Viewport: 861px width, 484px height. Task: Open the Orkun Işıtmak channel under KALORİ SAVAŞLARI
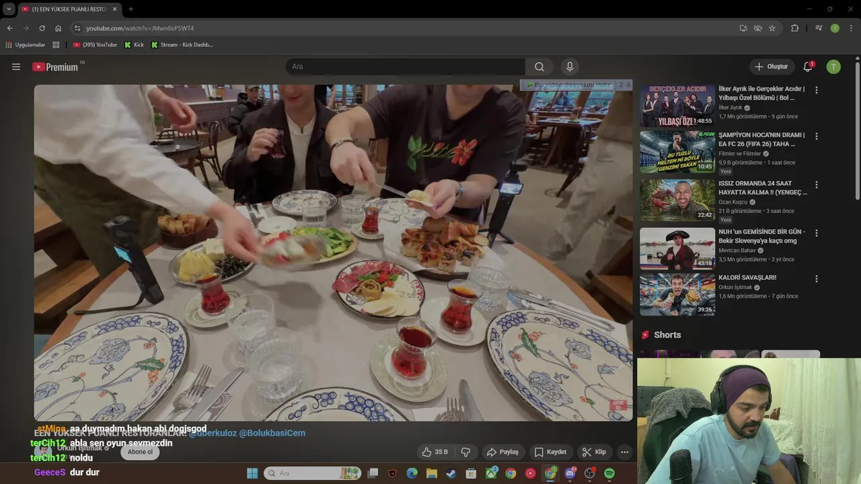coord(737,287)
